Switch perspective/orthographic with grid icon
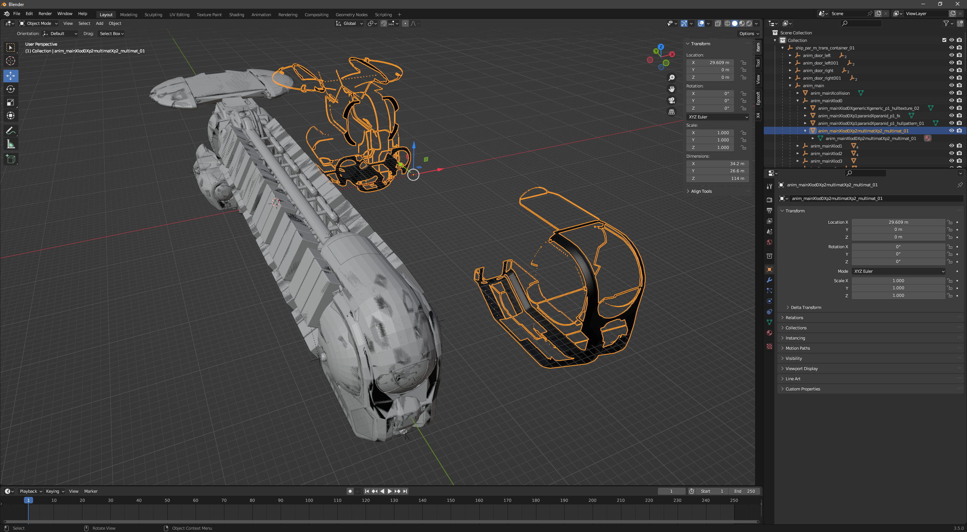The image size is (967, 532). 672,112
